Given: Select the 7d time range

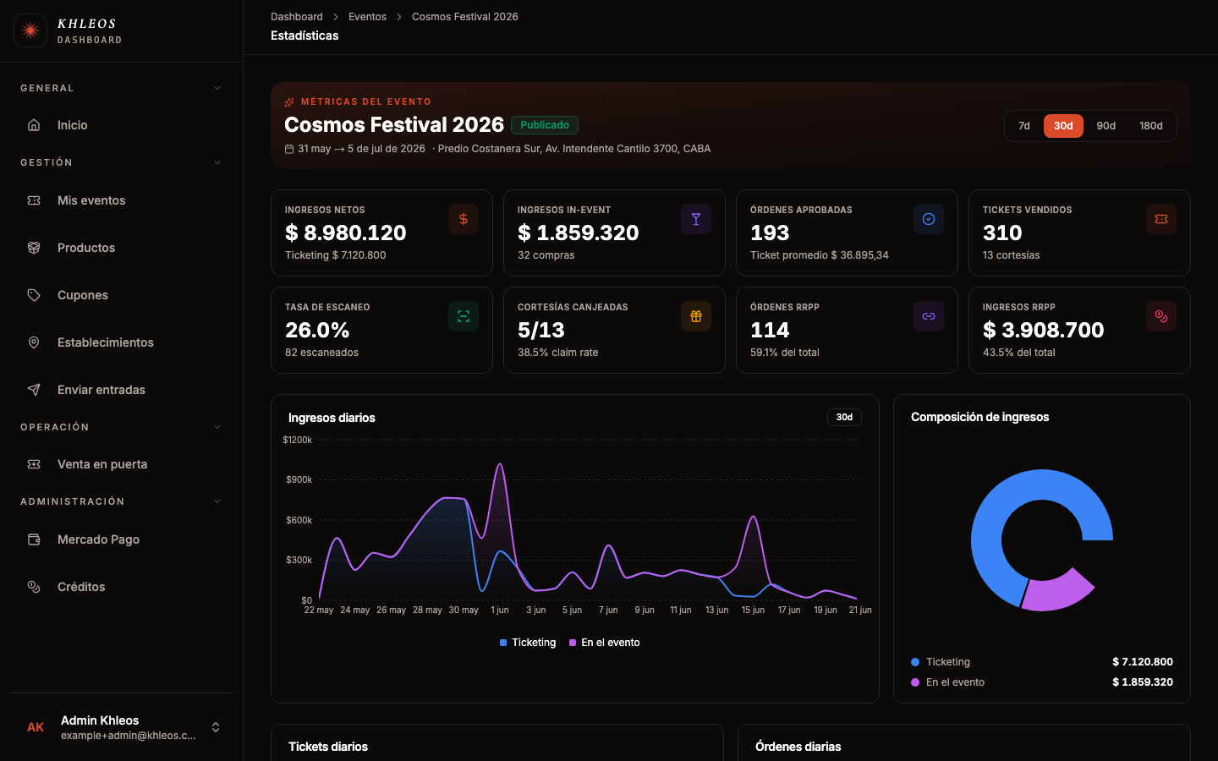Looking at the screenshot, I should (1024, 126).
